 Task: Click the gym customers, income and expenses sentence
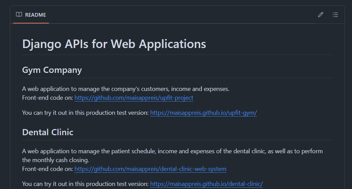point(126,89)
